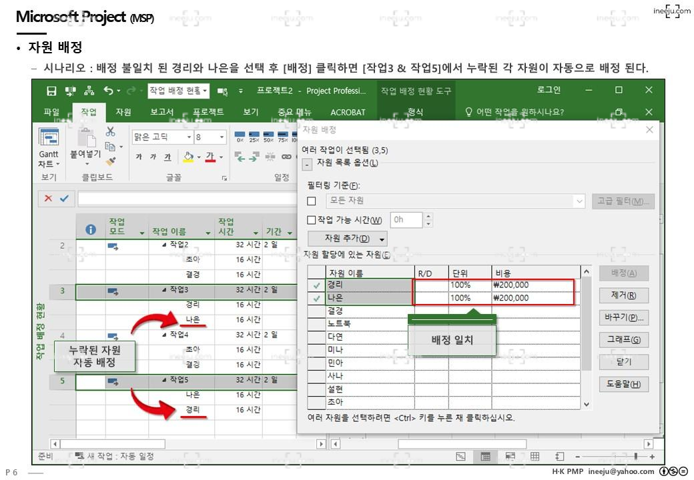Open the font size 8 dropdown
Screen dimensions: 694x480
tap(222, 137)
